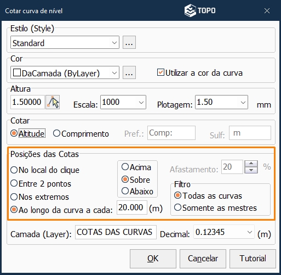Expand the Escala 1000 dropdown
This screenshot has height=275, width=281.
click(123, 102)
